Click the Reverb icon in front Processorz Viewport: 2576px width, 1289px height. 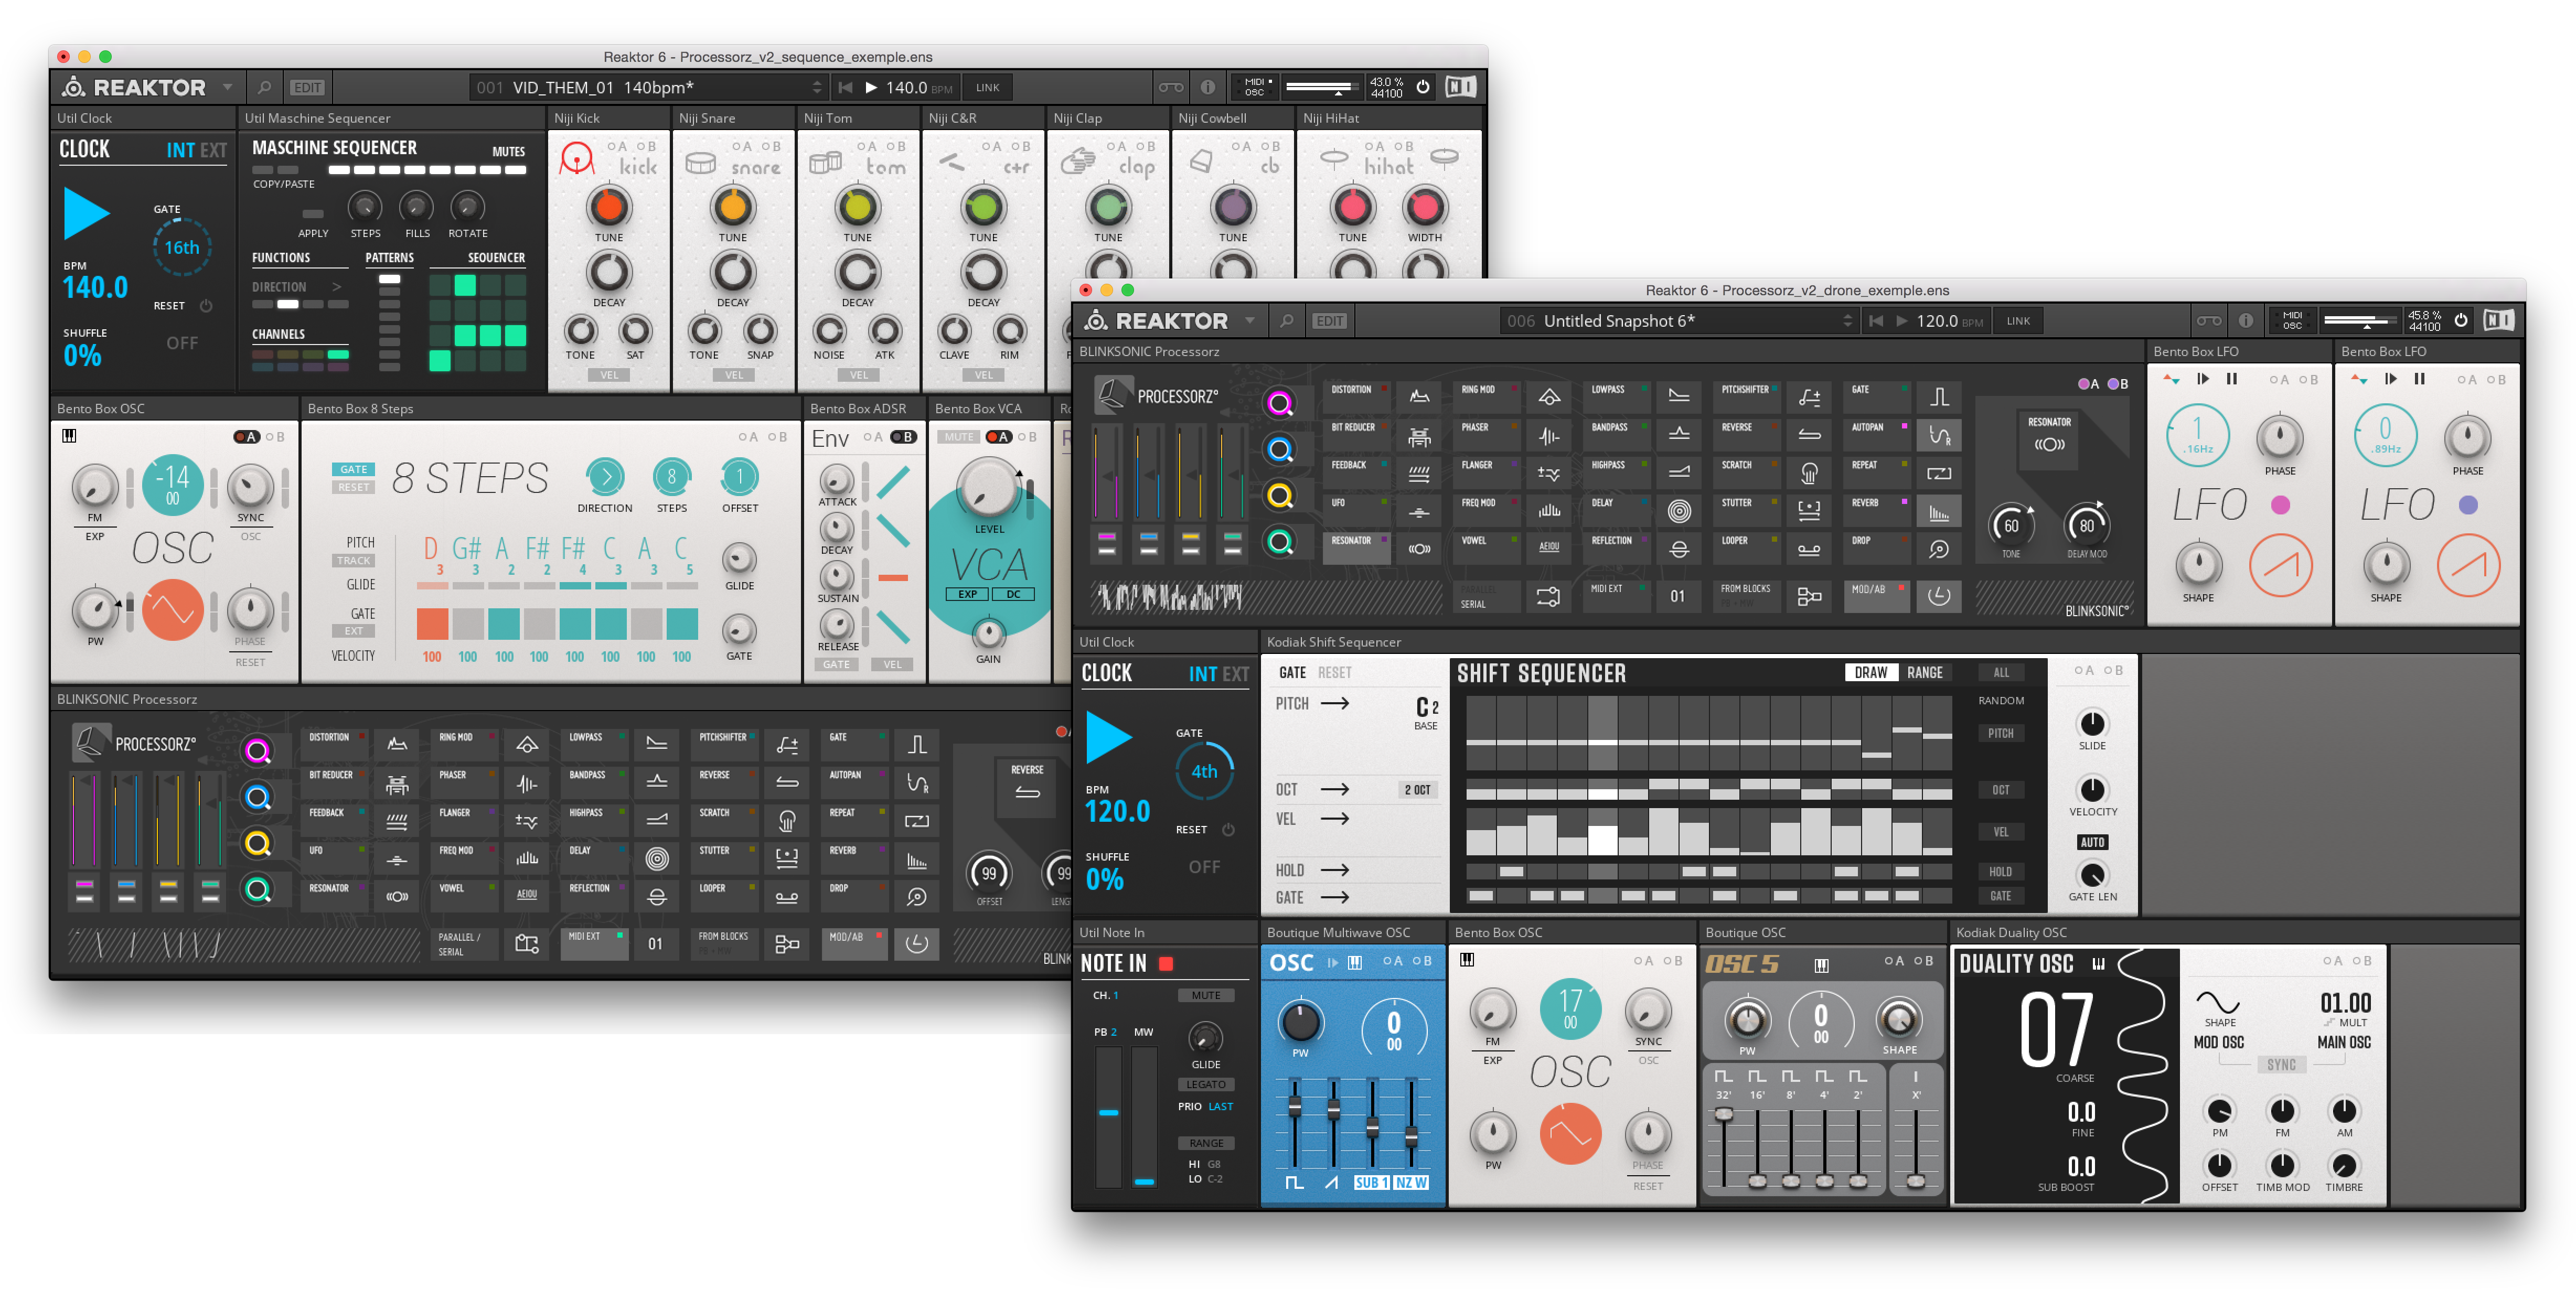1939,511
